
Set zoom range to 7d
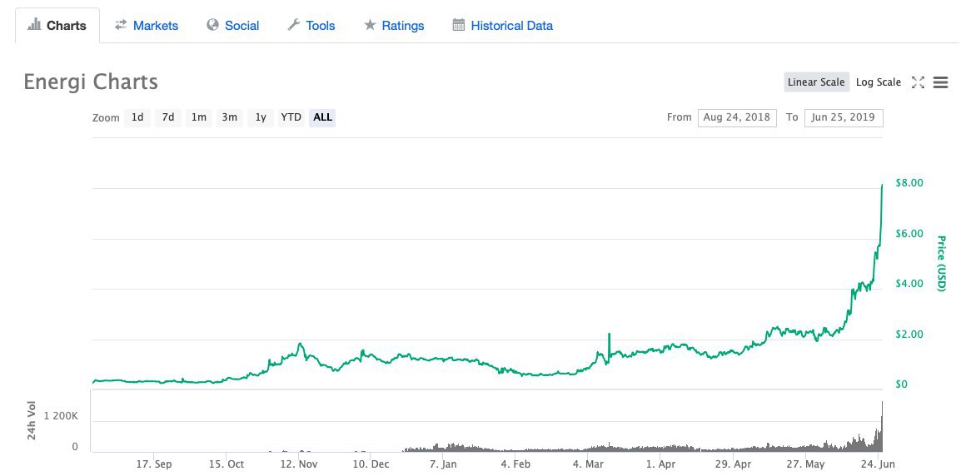tap(168, 117)
